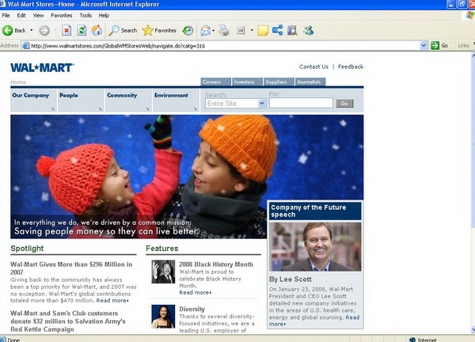This screenshot has height=342, width=475.
Task: Click the Contact Us link
Action: 313,66
